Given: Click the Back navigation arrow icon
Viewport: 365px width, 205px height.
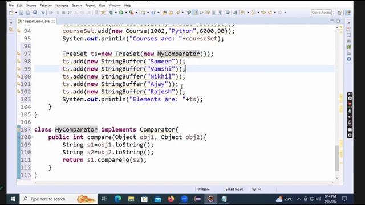Looking at the screenshot, I should point(270,13).
